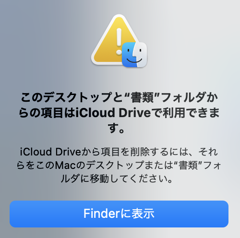Click フォルダか at the heading's first line end
The image size is (240, 238).
tap(189, 97)
